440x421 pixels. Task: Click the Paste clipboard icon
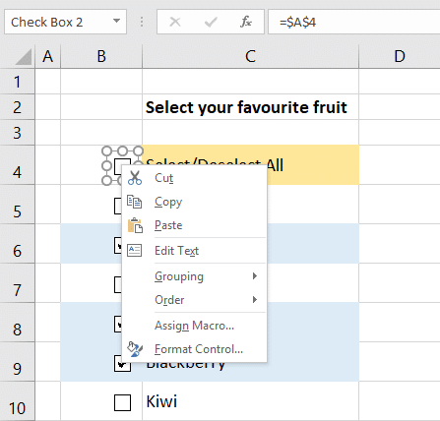135,225
